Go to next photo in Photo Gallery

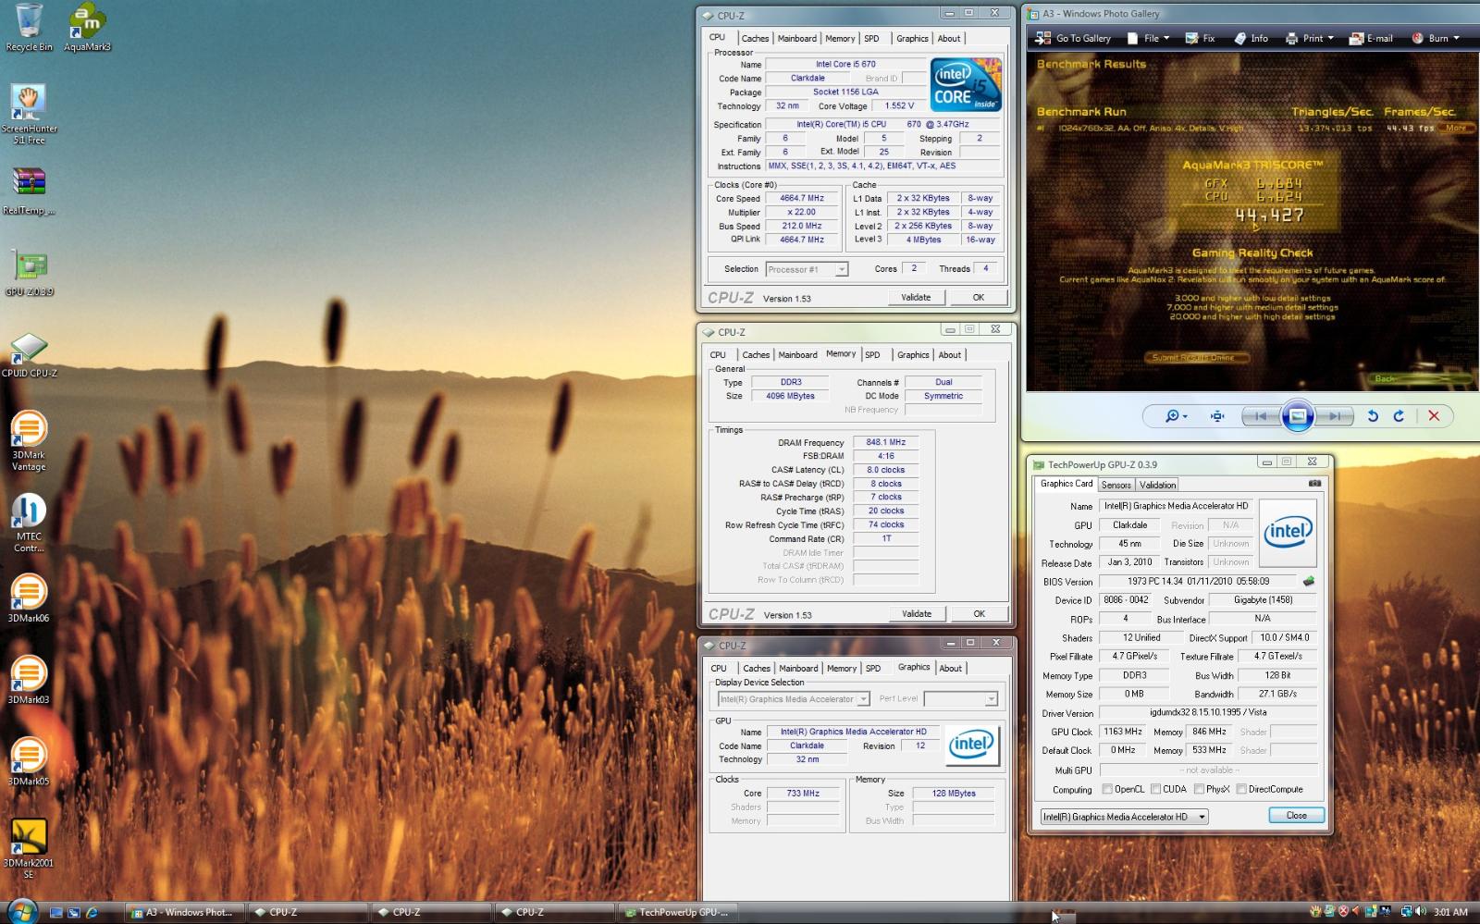[1334, 416]
